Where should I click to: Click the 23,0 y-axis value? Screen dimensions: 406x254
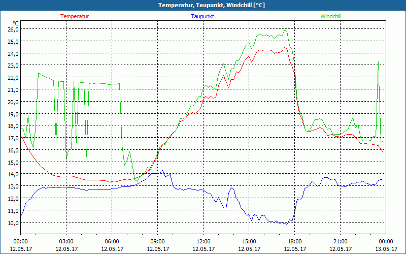click(x=13, y=66)
